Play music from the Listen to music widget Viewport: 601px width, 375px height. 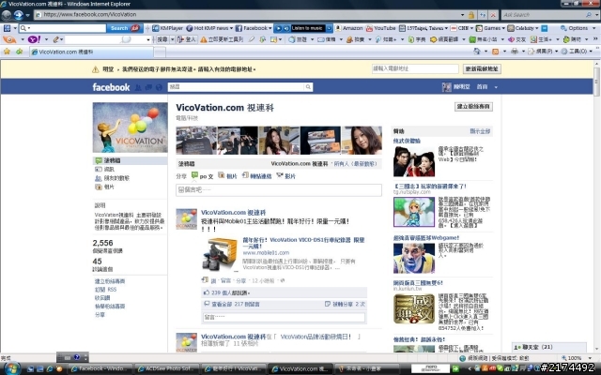[279, 28]
